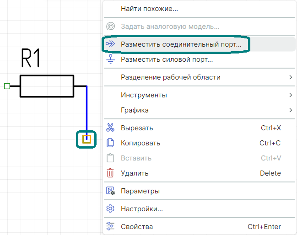This screenshot has width=297, height=235.
Task: Select Разместить силовой порт... menu entry
Action: click(x=167, y=59)
